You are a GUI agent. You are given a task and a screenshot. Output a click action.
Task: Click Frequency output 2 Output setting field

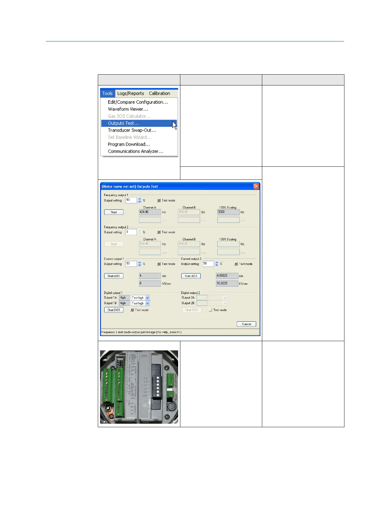(131, 232)
